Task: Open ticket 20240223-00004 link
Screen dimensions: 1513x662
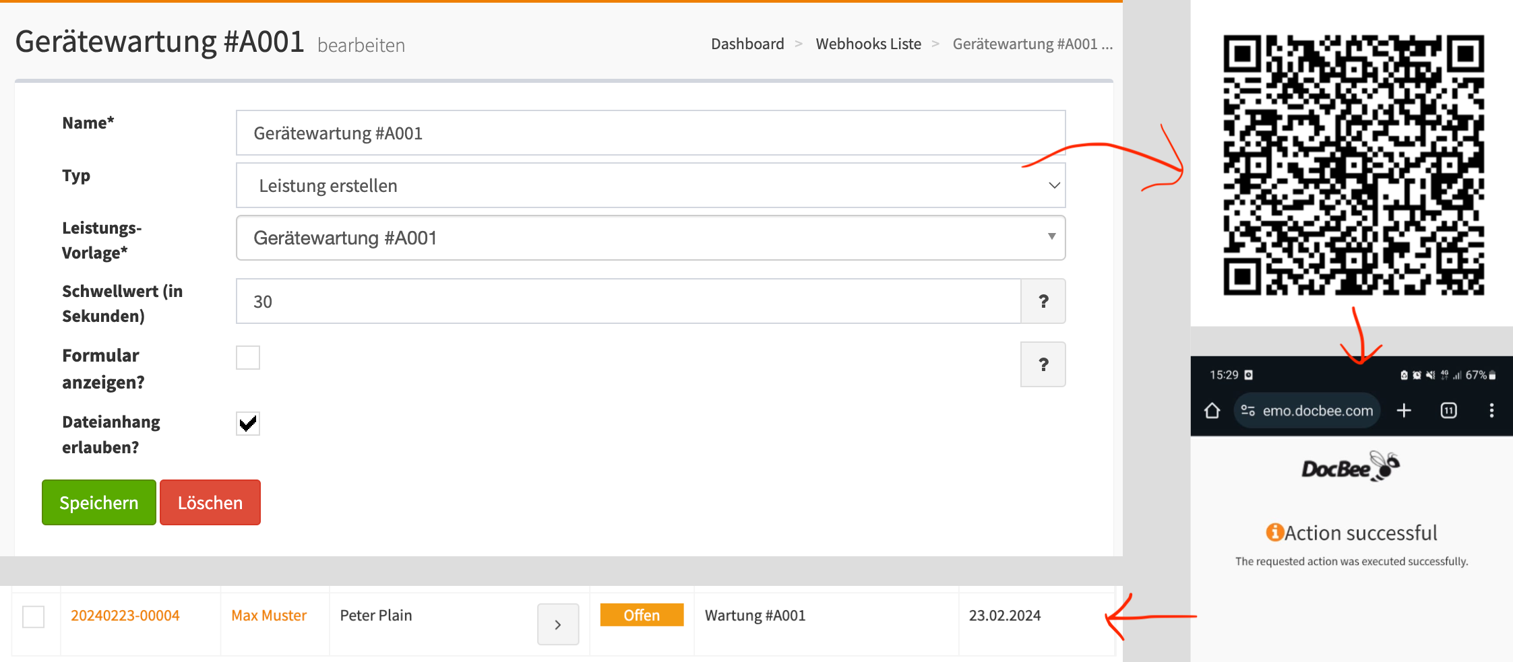Action: tap(125, 616)
